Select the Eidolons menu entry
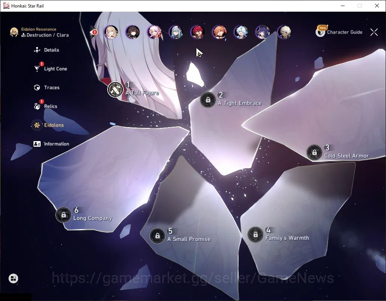The width and height of the screenshot is (386, 301). point(48,125)
